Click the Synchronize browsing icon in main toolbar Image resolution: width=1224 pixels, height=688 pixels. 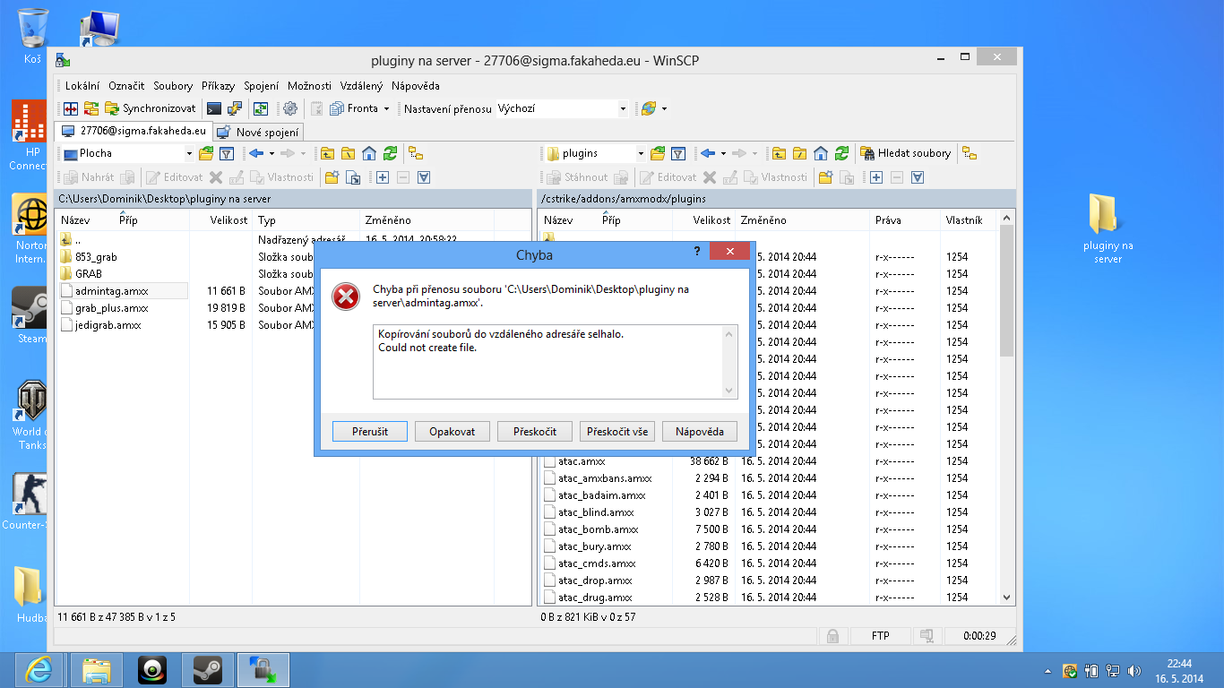pyautogui.click(x=91, y=108)
